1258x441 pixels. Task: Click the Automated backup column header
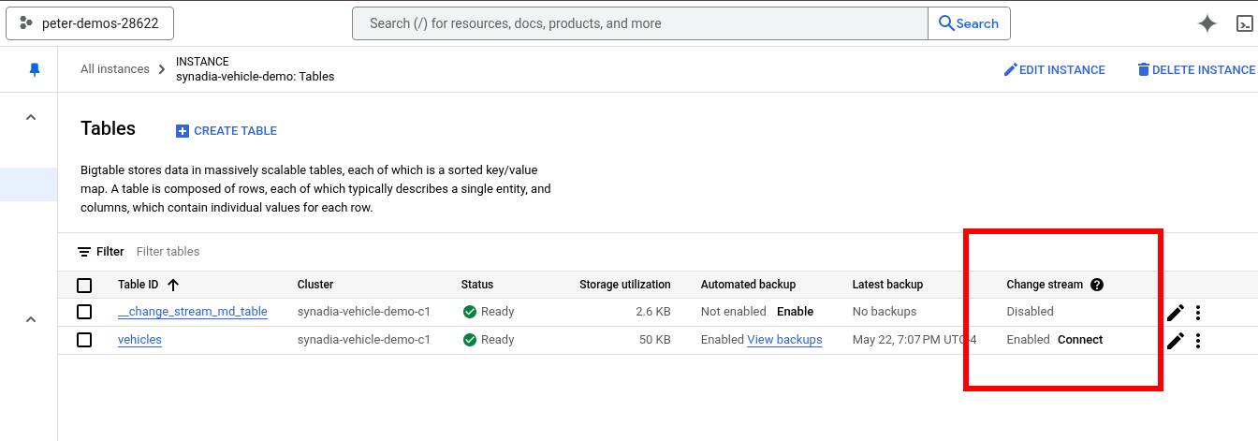tap(748, 285)
